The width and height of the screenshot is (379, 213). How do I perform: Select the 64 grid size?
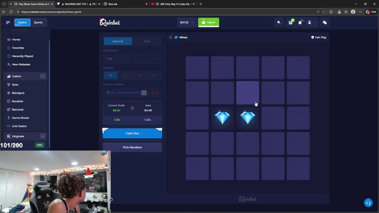154,75
